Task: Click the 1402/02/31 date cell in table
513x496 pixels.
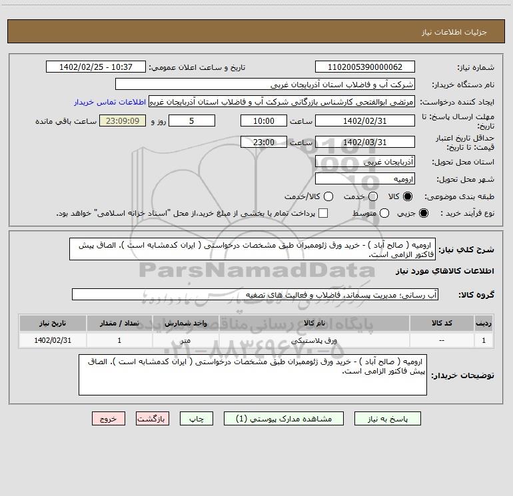Action: click(x=53, y=340)
